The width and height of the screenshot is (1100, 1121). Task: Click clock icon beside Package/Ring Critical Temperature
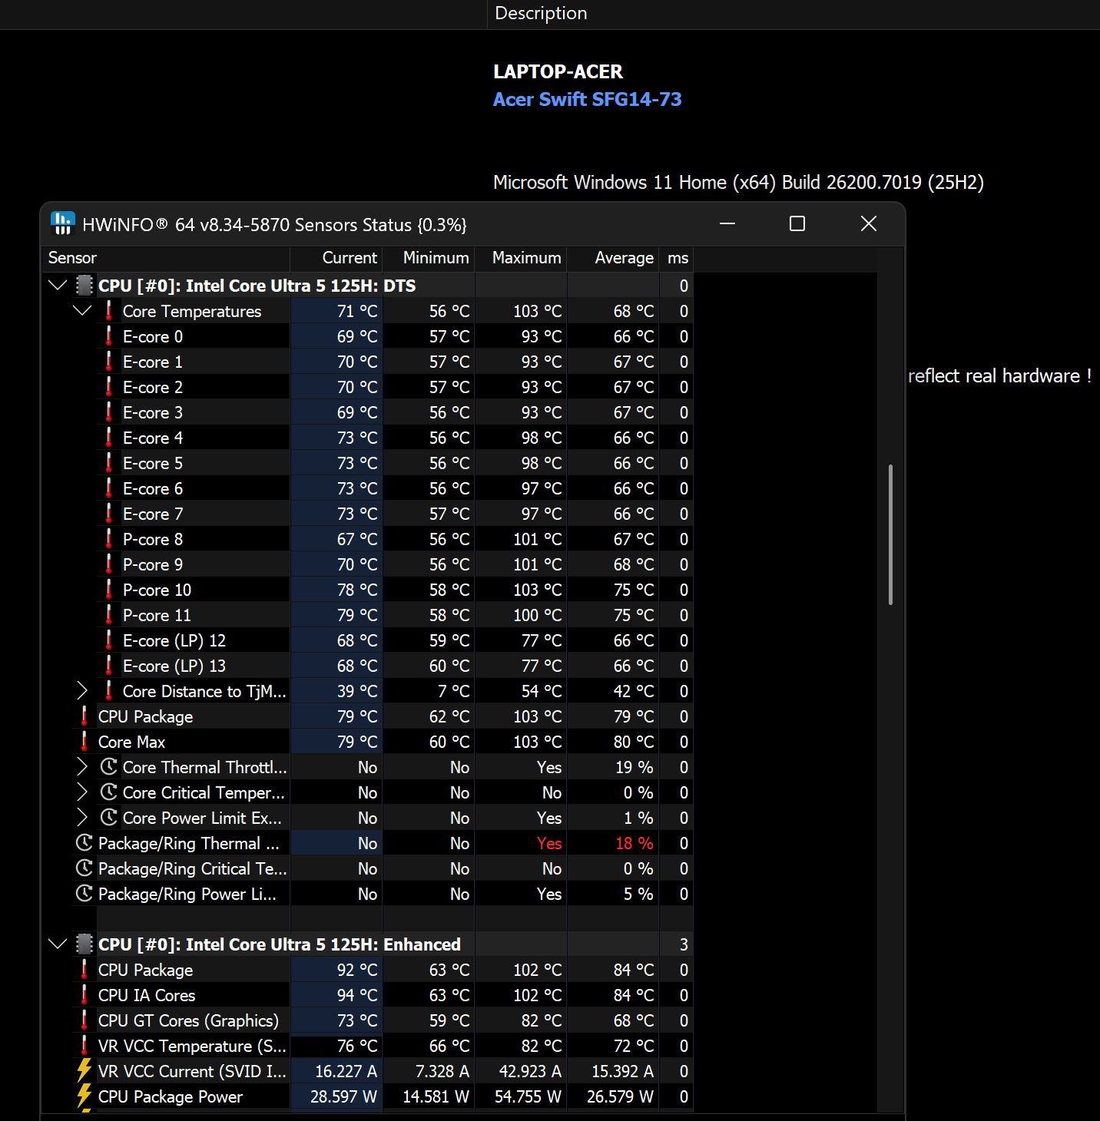pyautogui.click(x=84, y=868)
